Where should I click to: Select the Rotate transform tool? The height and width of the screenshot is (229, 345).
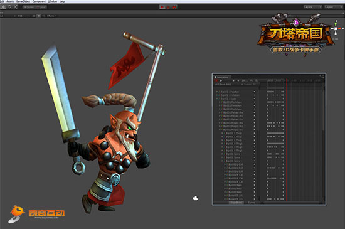point(9,7)
